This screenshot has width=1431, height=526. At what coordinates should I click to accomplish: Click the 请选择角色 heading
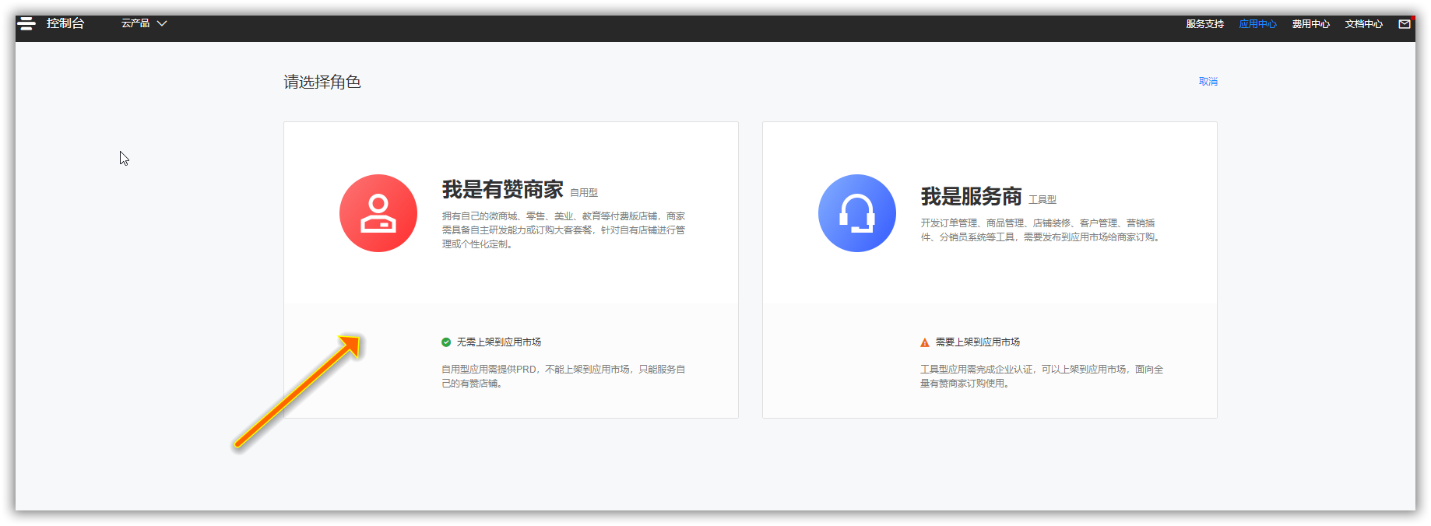click(322, 82)
